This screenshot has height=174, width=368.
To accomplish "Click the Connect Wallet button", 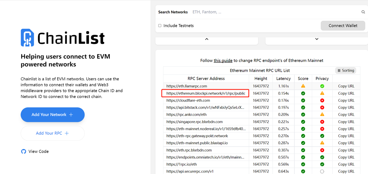I will click(x=343, y=26).
